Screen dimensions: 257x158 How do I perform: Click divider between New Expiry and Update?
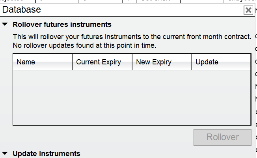[192, 62]
